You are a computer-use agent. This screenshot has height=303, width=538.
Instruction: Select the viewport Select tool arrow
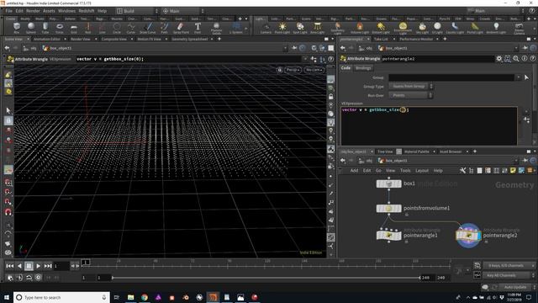click(x=8, y=110)
